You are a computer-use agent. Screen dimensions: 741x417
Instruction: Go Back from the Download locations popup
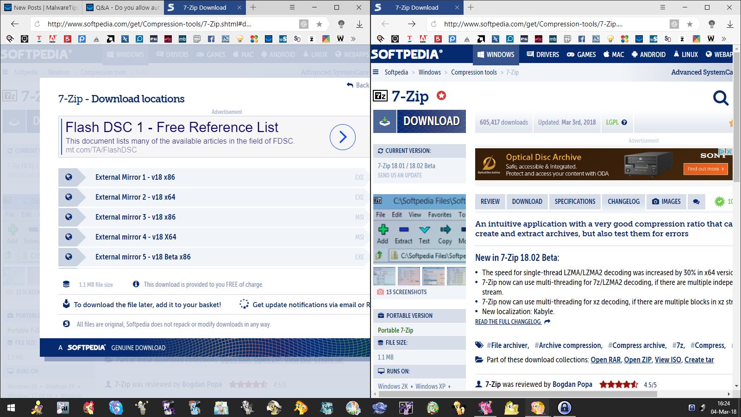click(x=358, y=85)
